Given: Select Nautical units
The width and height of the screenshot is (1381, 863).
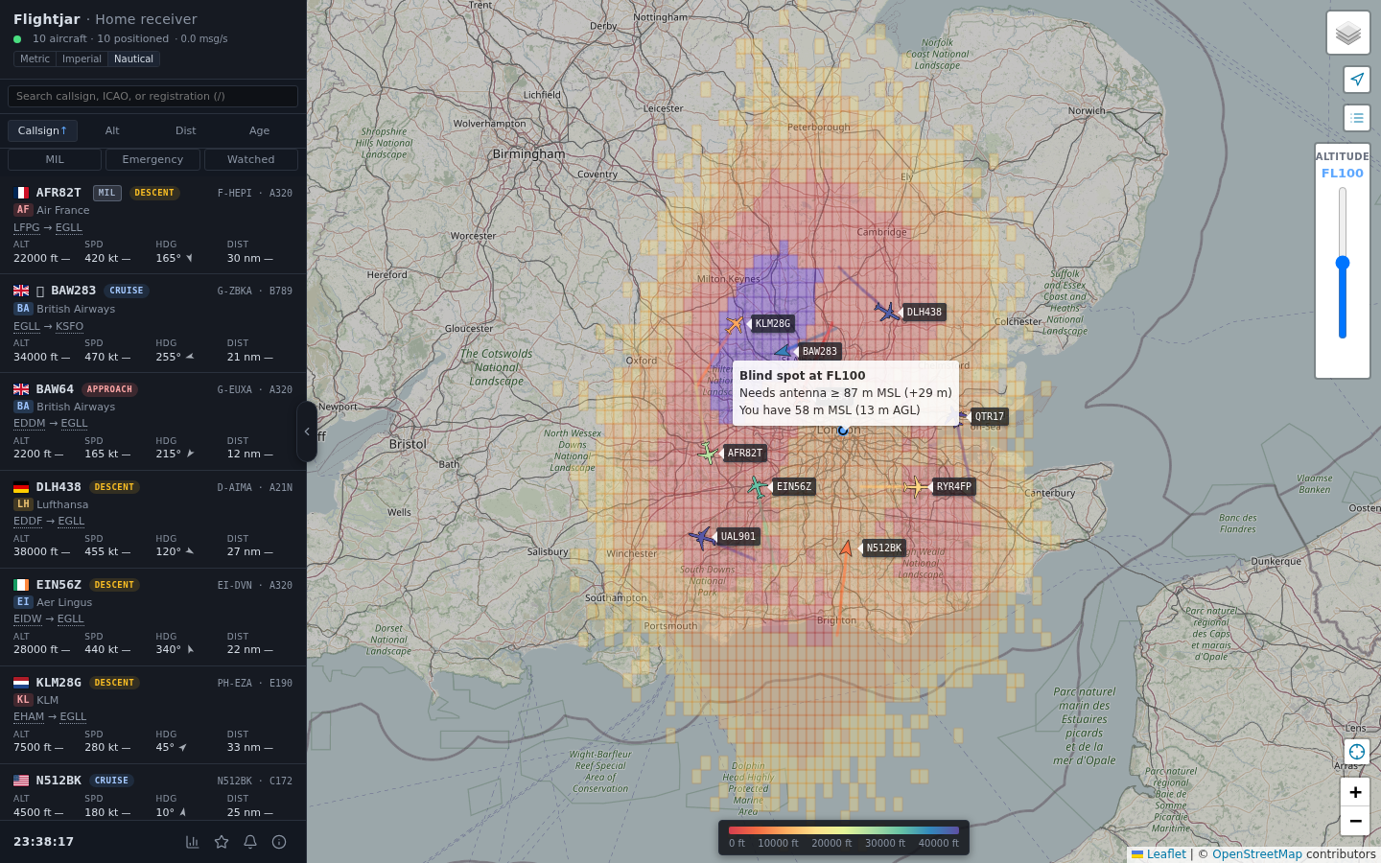Looking at the screenshot, I should coord(133,58).
